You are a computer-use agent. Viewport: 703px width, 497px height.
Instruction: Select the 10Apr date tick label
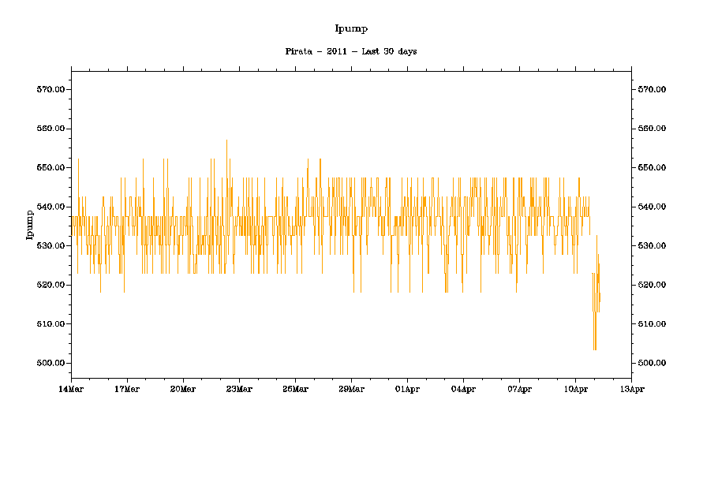(575, 389)
